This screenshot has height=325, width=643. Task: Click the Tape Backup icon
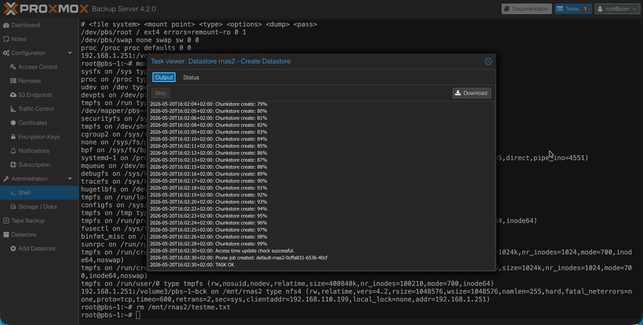pos(6,221)
